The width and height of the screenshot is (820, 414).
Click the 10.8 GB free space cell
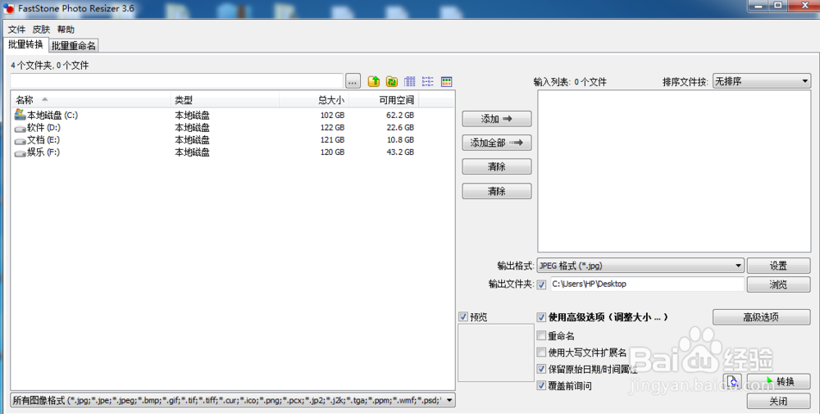click(400, 140)
